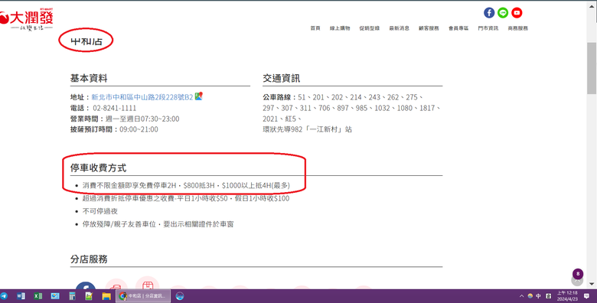The width and height of the screenshot is (597, 303).
Task: Click the pink box service icon under 分店服務
Action: pyautogui.click(x=147, y=283)
